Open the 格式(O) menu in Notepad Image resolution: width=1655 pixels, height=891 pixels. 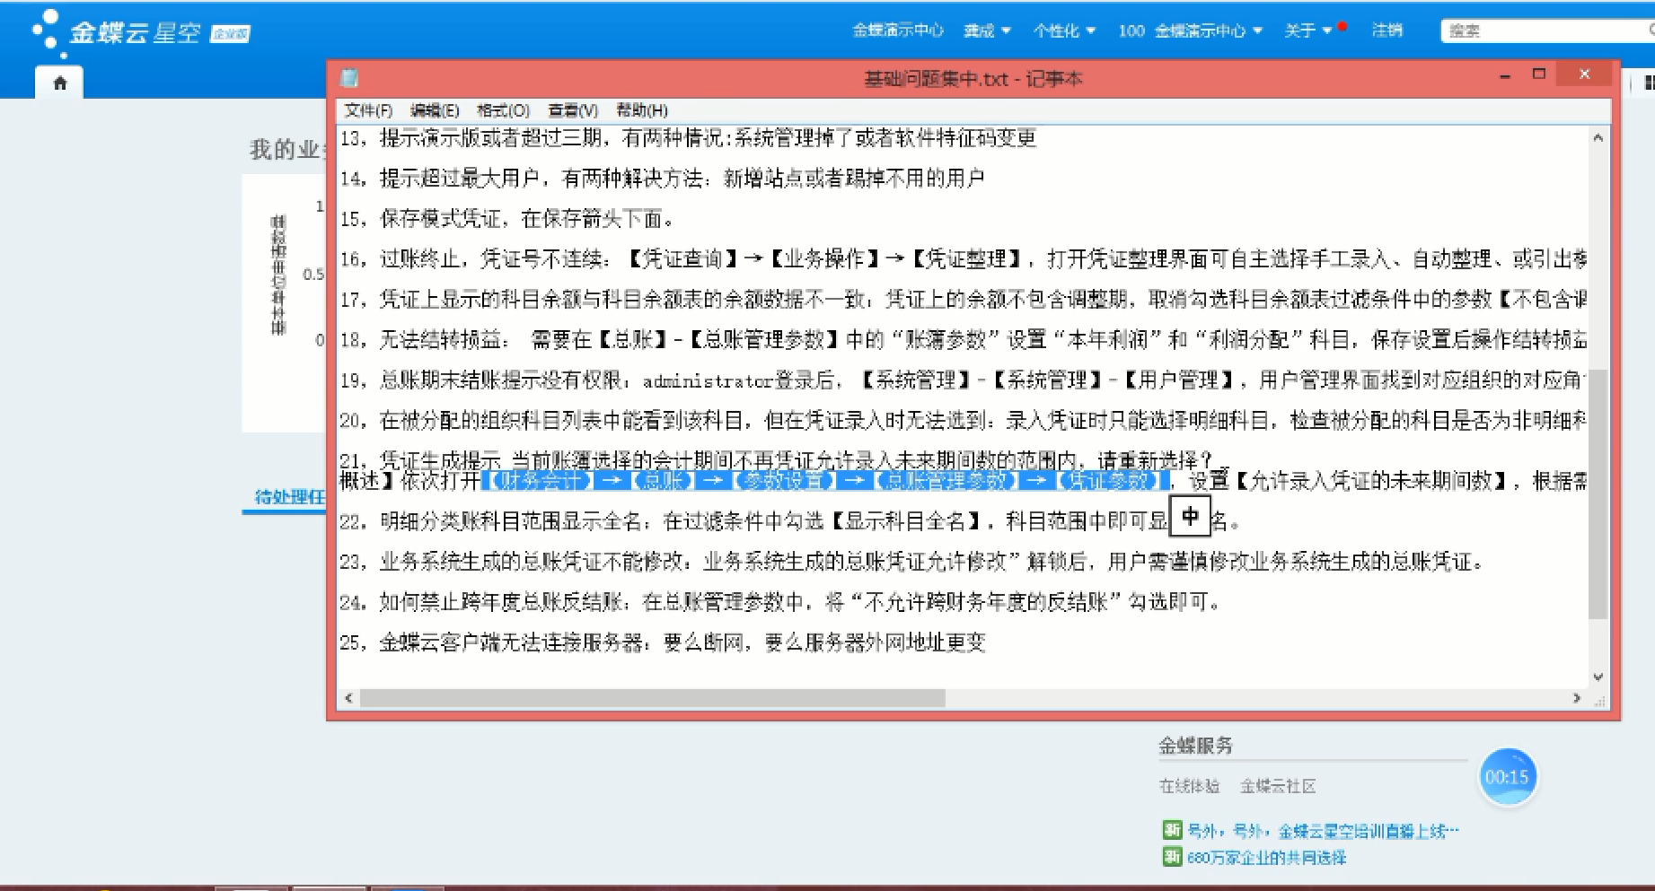[x=503, y=110]
